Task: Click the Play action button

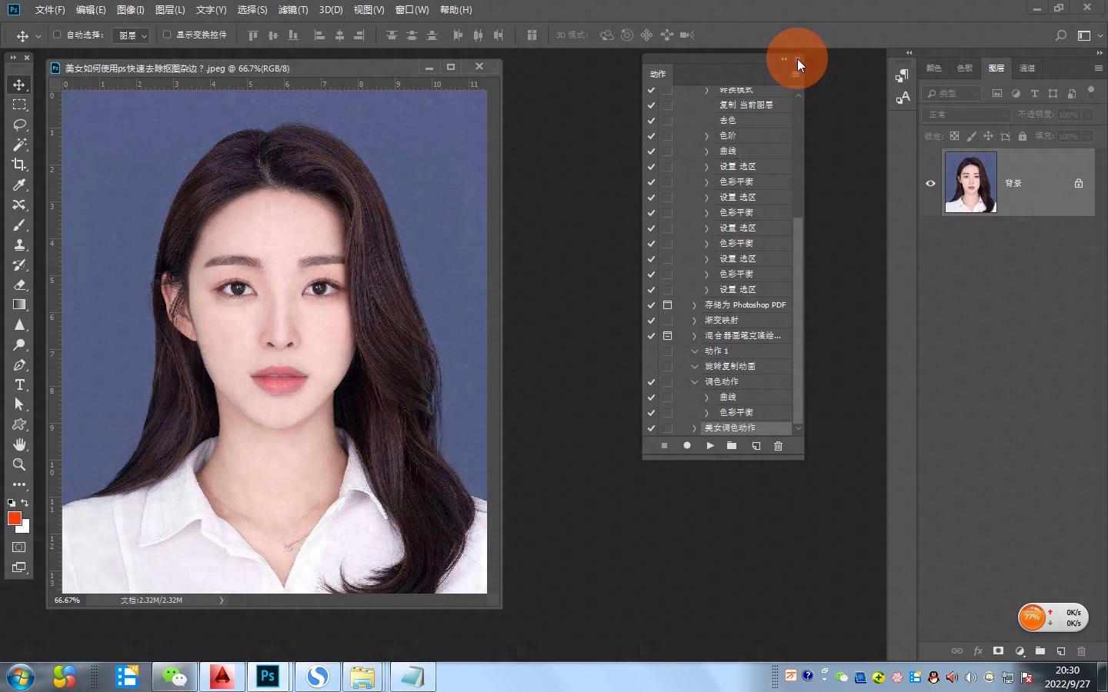Action: coord(710,446)
